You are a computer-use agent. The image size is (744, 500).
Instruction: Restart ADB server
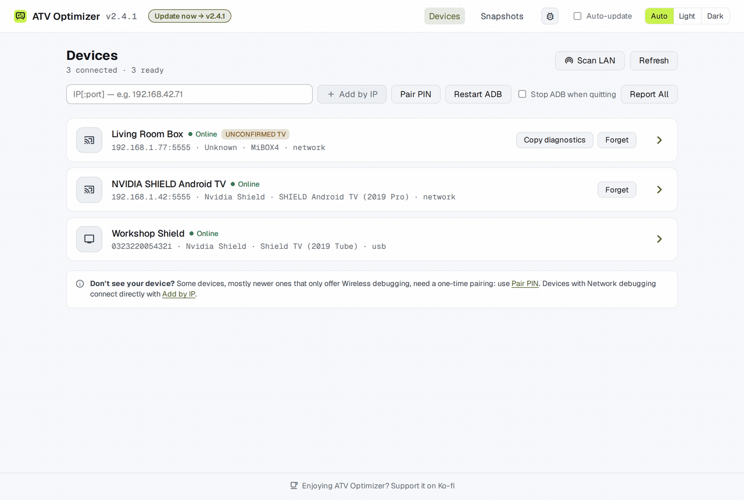[478, 94]
